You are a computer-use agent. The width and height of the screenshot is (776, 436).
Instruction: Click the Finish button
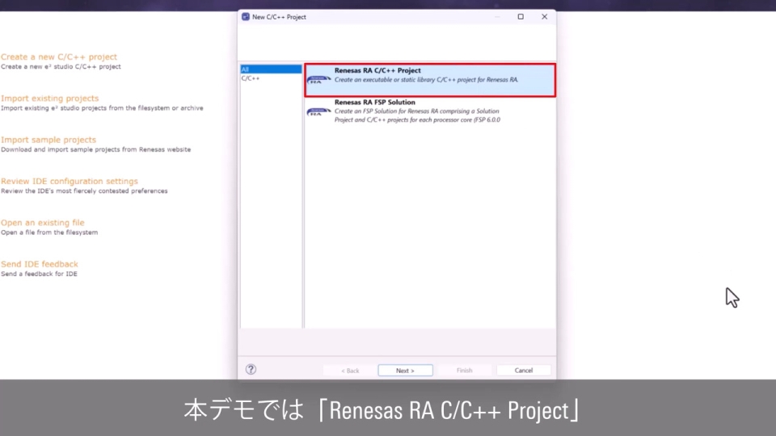(x=464, y=371)
